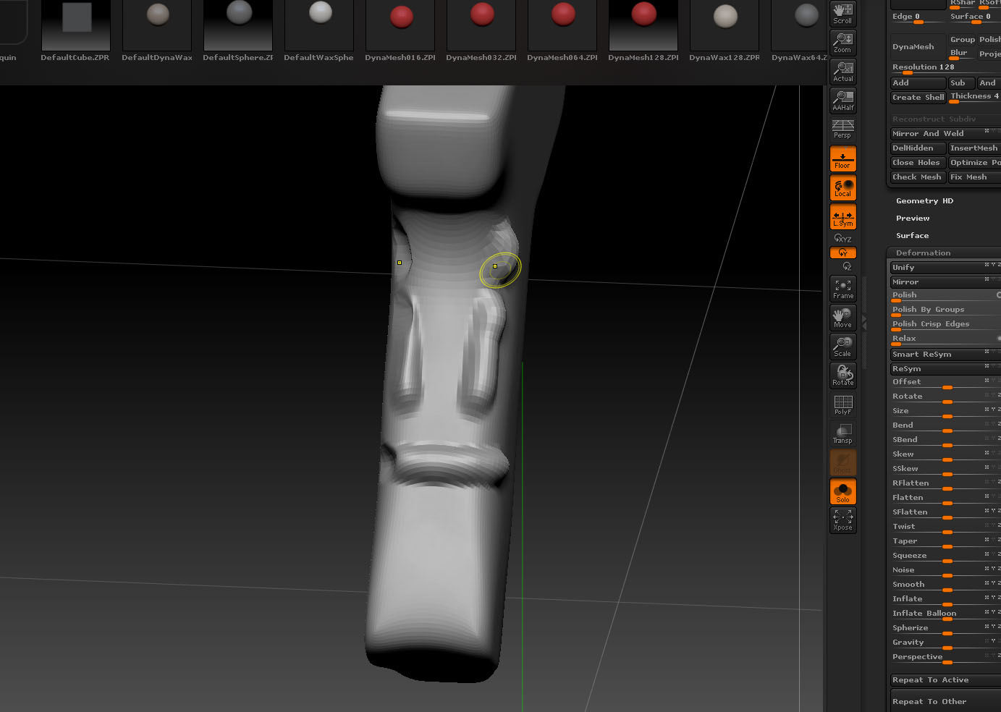
Task: Click the DynaMesh button
Action: [918, 46]
